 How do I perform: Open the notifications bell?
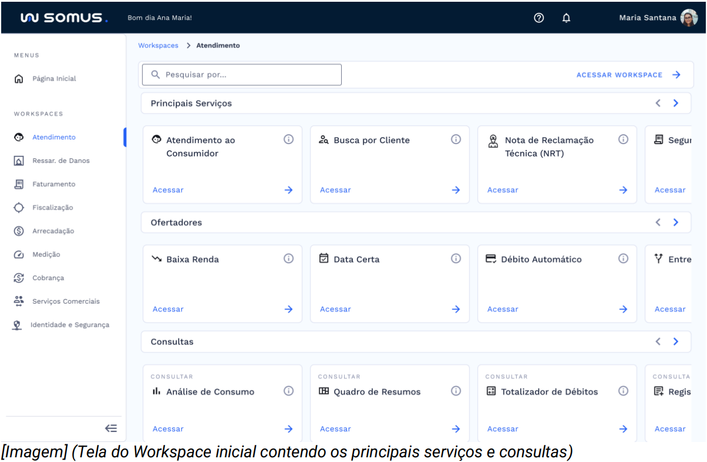(566, 18)
